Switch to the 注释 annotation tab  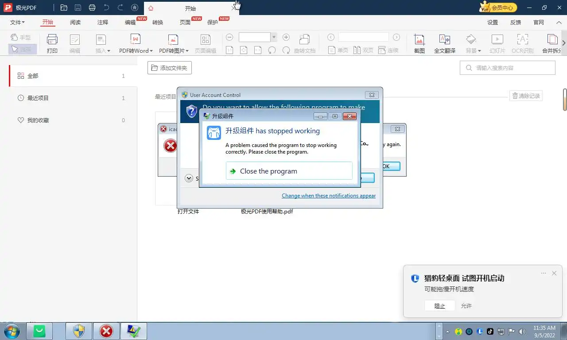(x=103, y=22)
